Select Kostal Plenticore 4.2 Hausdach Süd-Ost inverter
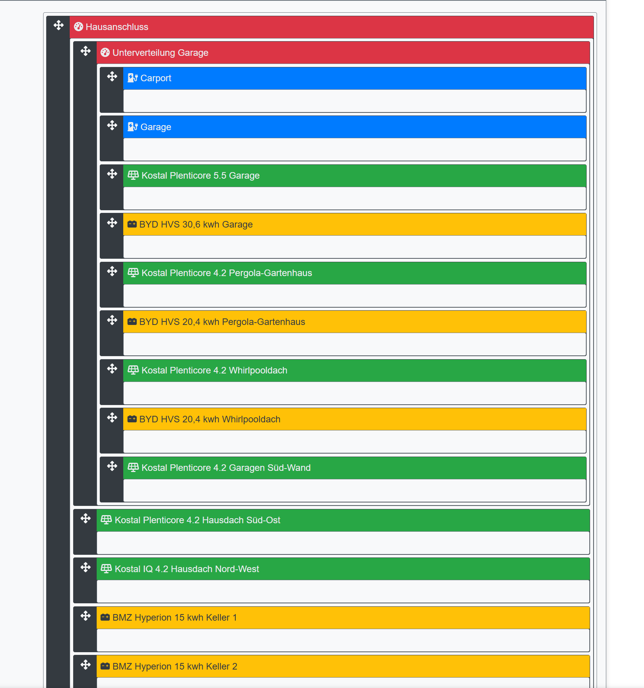The image size is (644, 688). (x=343, y=520)
